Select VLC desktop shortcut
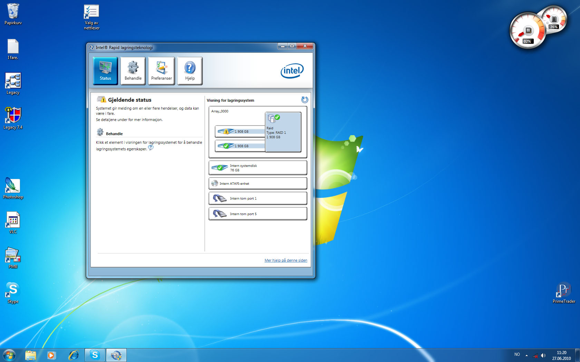The image size is (580, 362). tap(13, 223)
